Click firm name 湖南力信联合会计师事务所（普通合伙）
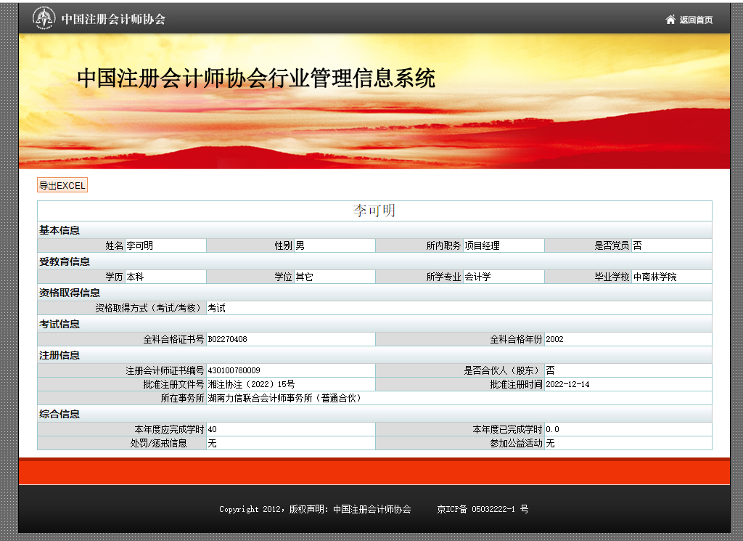The width and height of the screenshot is (743, 541). pos(284,398)
